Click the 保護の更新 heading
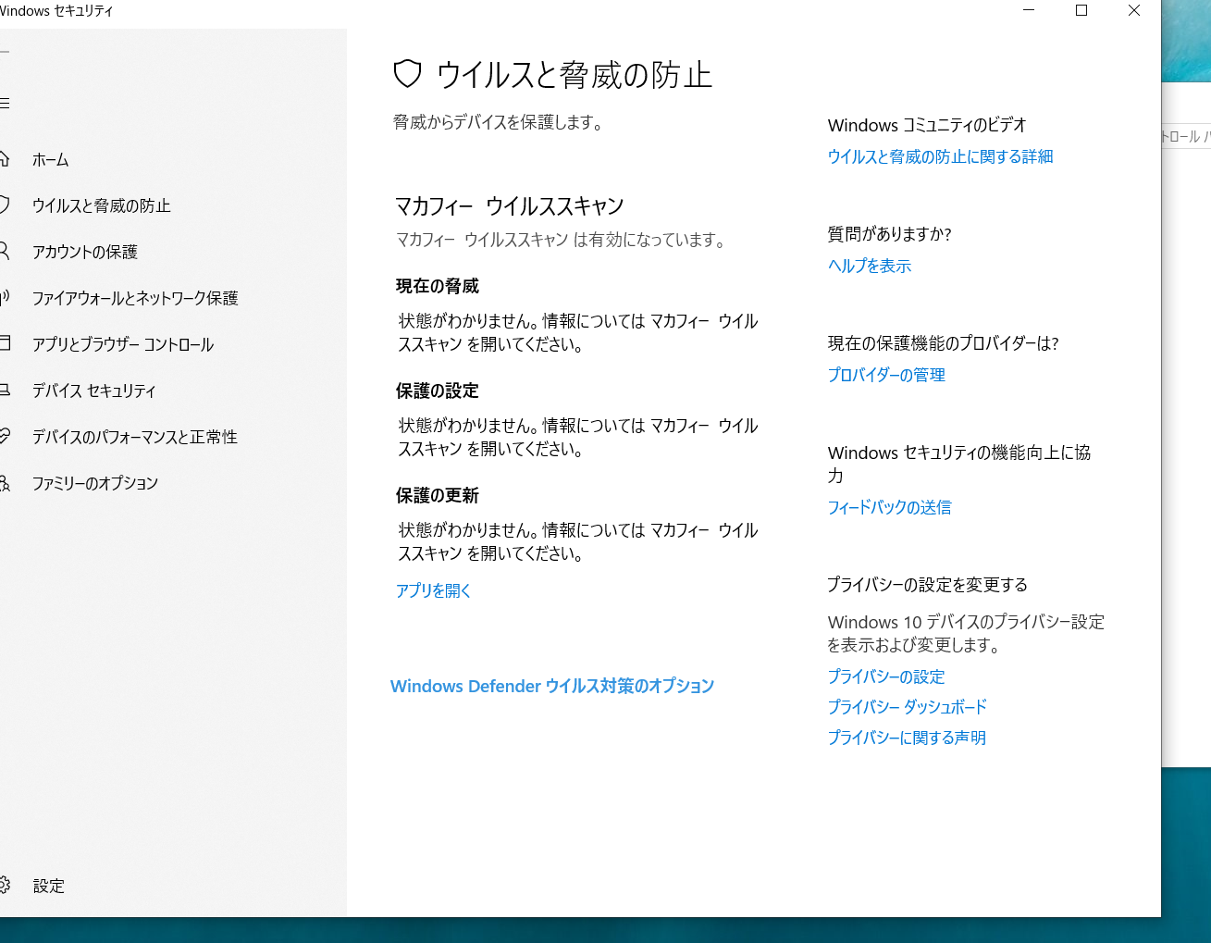This screenshot has height=943, width=1211. tap(438, 495)
